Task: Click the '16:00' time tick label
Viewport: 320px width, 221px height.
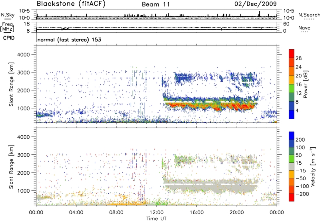Action: (196, 213)
